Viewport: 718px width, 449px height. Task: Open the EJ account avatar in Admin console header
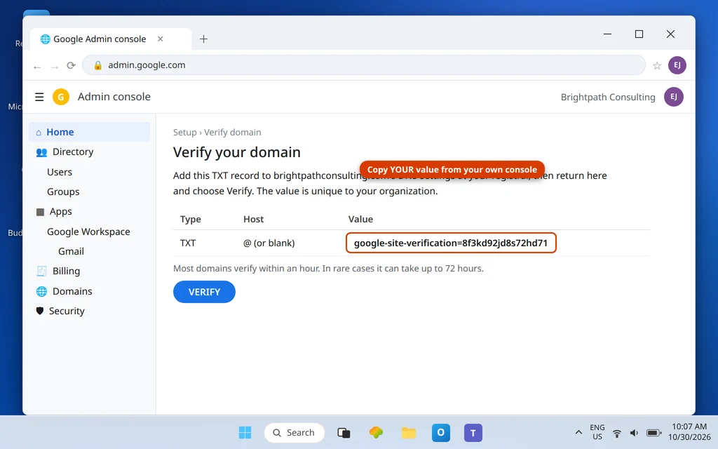[x=674, y=97]
